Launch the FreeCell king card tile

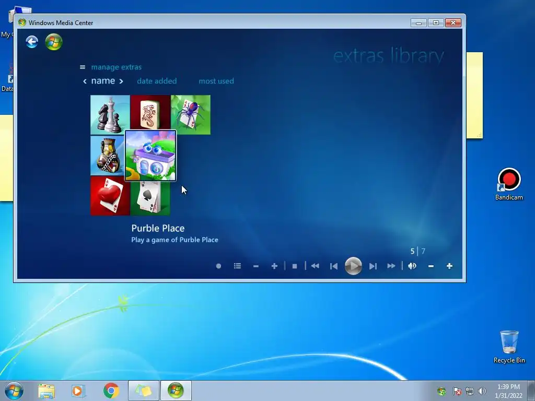[x=108, y=156]
